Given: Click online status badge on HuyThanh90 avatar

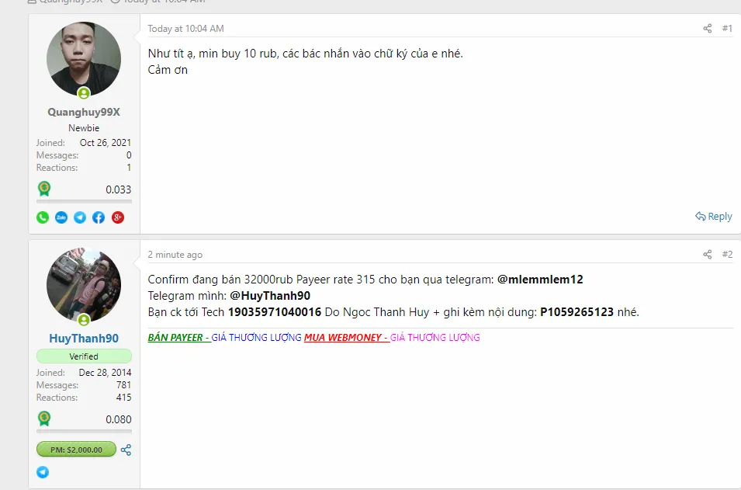Looking at the screenshot, I should click(x=84, y=320).
